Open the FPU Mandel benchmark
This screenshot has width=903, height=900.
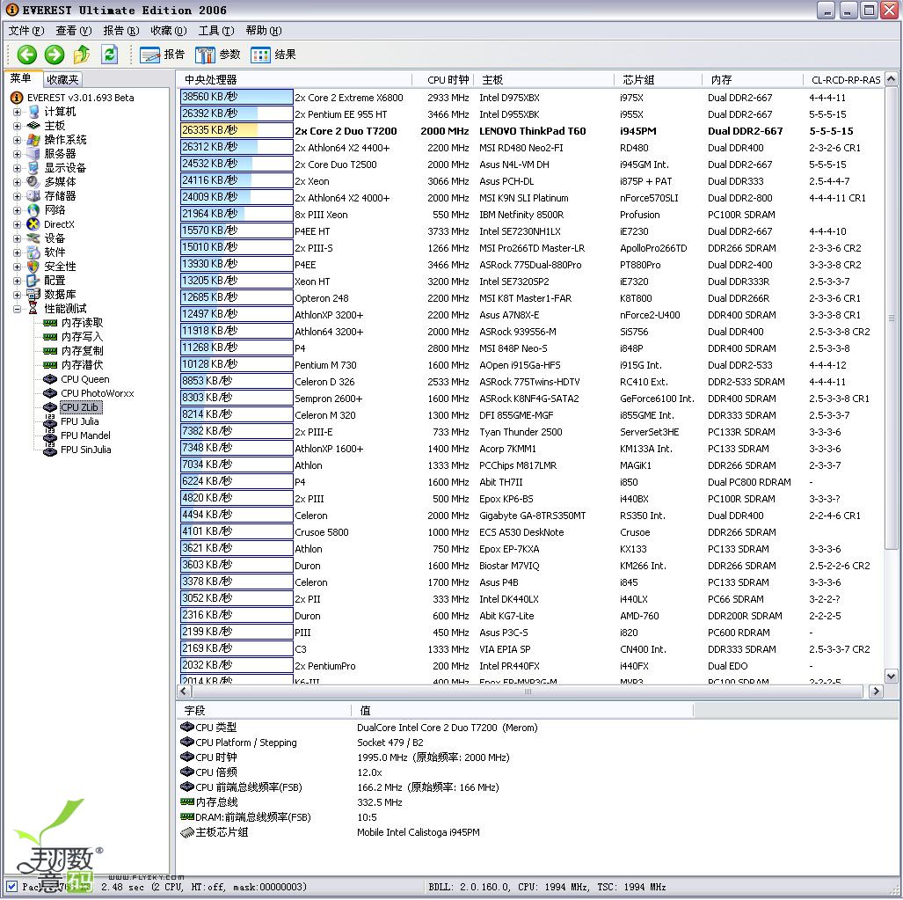click(85, 435)
